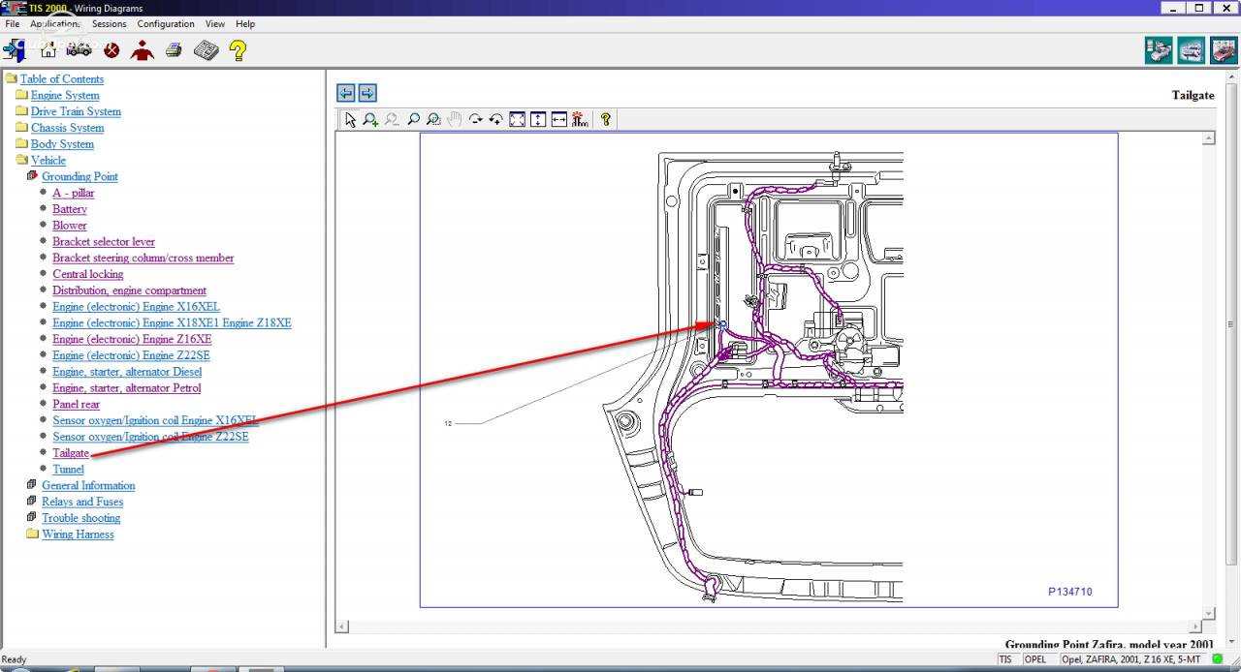Open the Trouble shooting link

click(81, 518)
